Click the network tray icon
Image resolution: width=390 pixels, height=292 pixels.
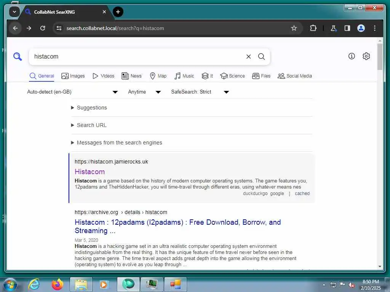(333, 285)
